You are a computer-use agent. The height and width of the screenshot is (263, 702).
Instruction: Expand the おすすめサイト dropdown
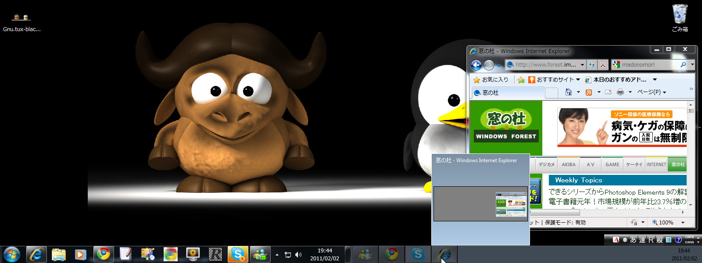[578, 80]
